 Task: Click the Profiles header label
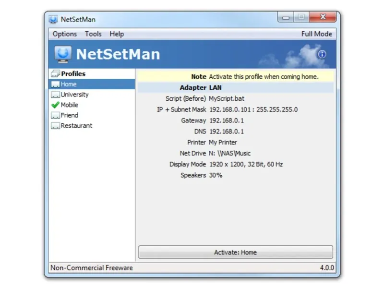pyautogui.click(x=73, y=74)
